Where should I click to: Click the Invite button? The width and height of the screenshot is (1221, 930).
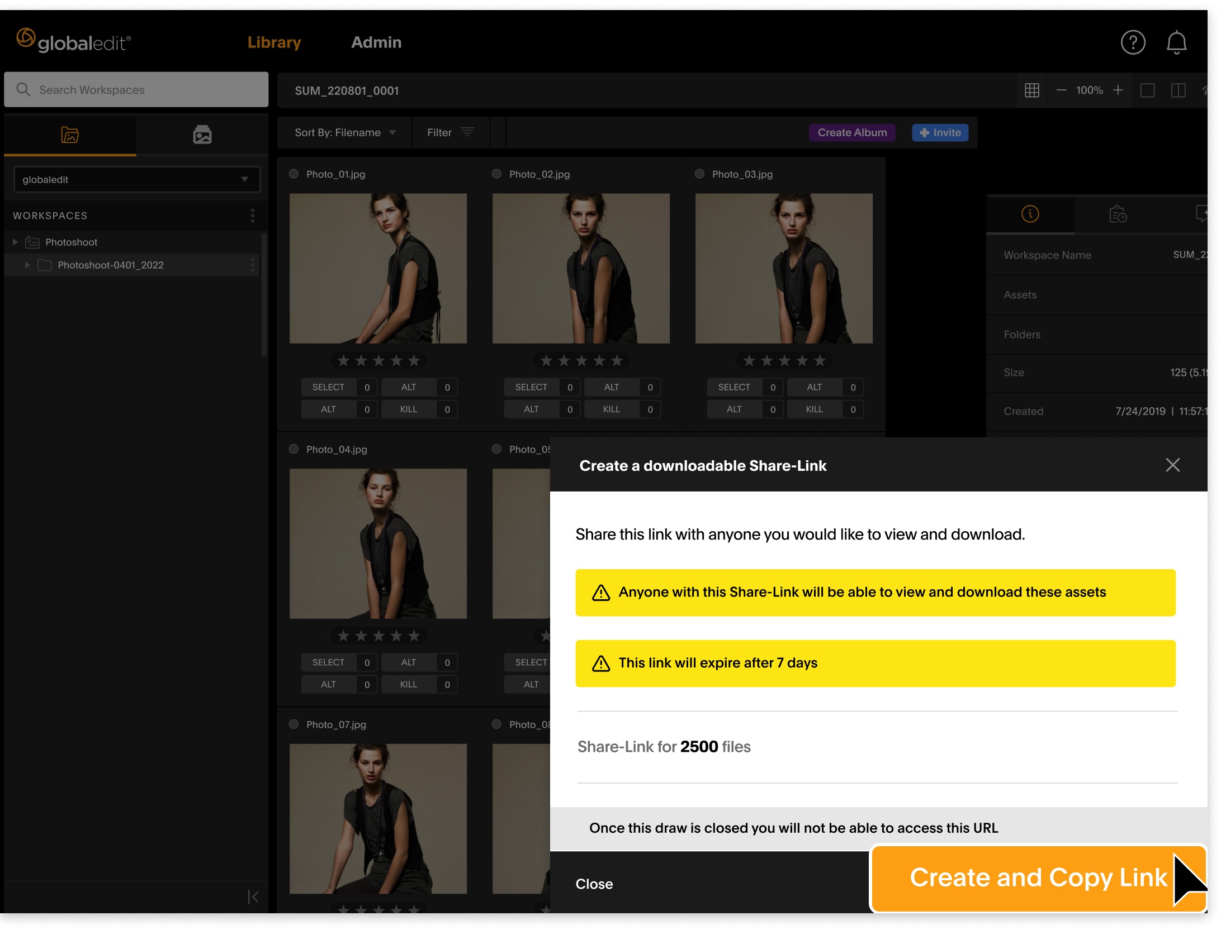940,132
